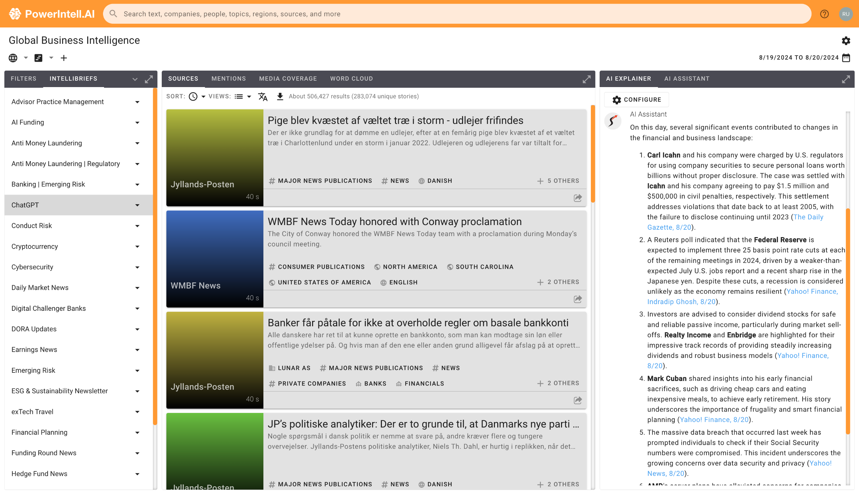
Task: Click the help question mark icon
Action: point(824,14)
